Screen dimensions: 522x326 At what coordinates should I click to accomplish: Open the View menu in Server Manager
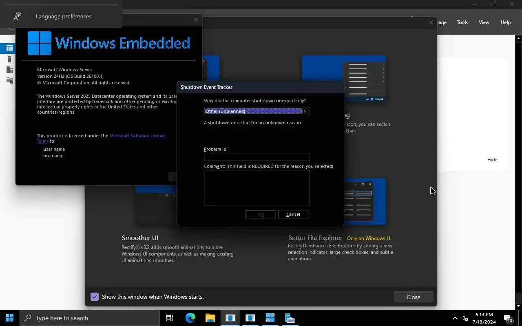click(x=484, y=22)
